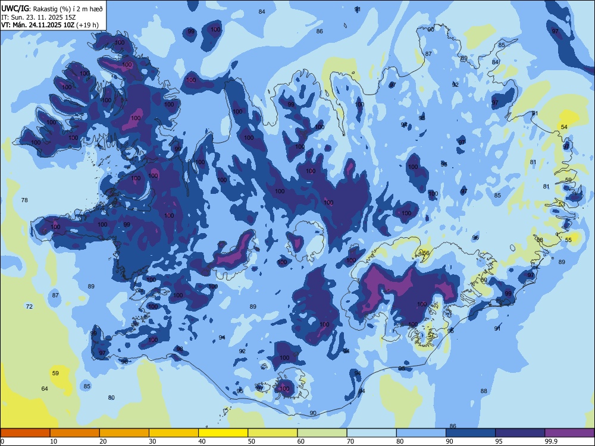
Task: Click the humidity value '53' on the map
Action: tap(562, 204)
